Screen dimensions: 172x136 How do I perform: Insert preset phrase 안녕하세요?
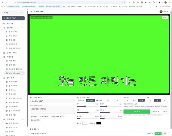click(34, 117)
